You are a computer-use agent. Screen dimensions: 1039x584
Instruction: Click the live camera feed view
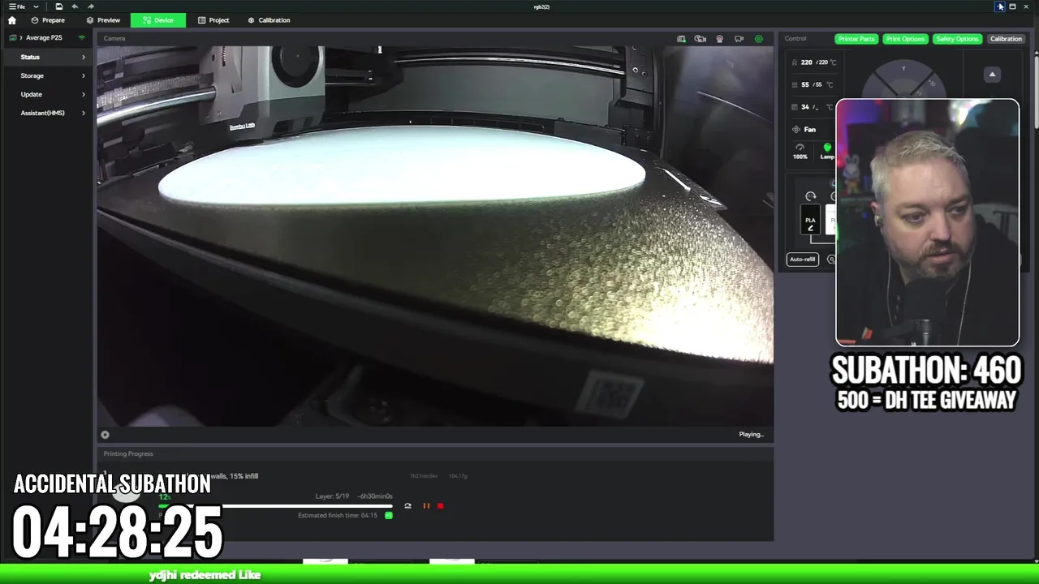tap(435, 236)
